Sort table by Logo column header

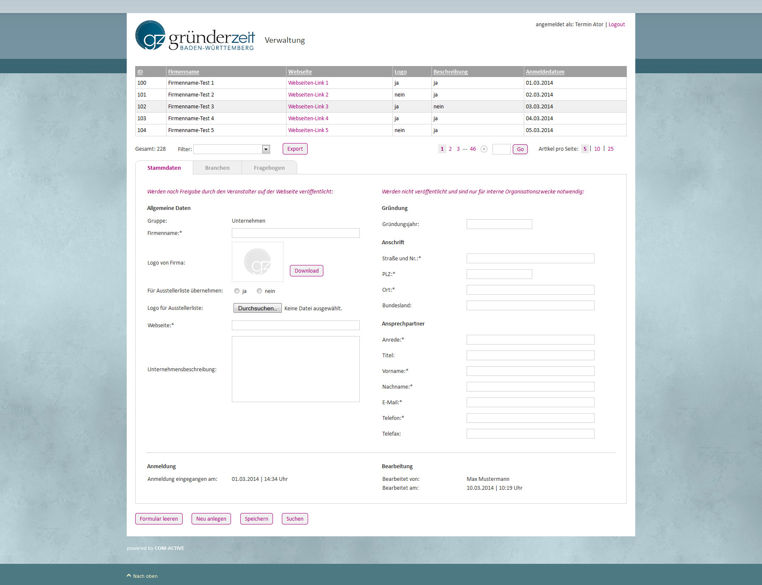click(x=400, y=72)
